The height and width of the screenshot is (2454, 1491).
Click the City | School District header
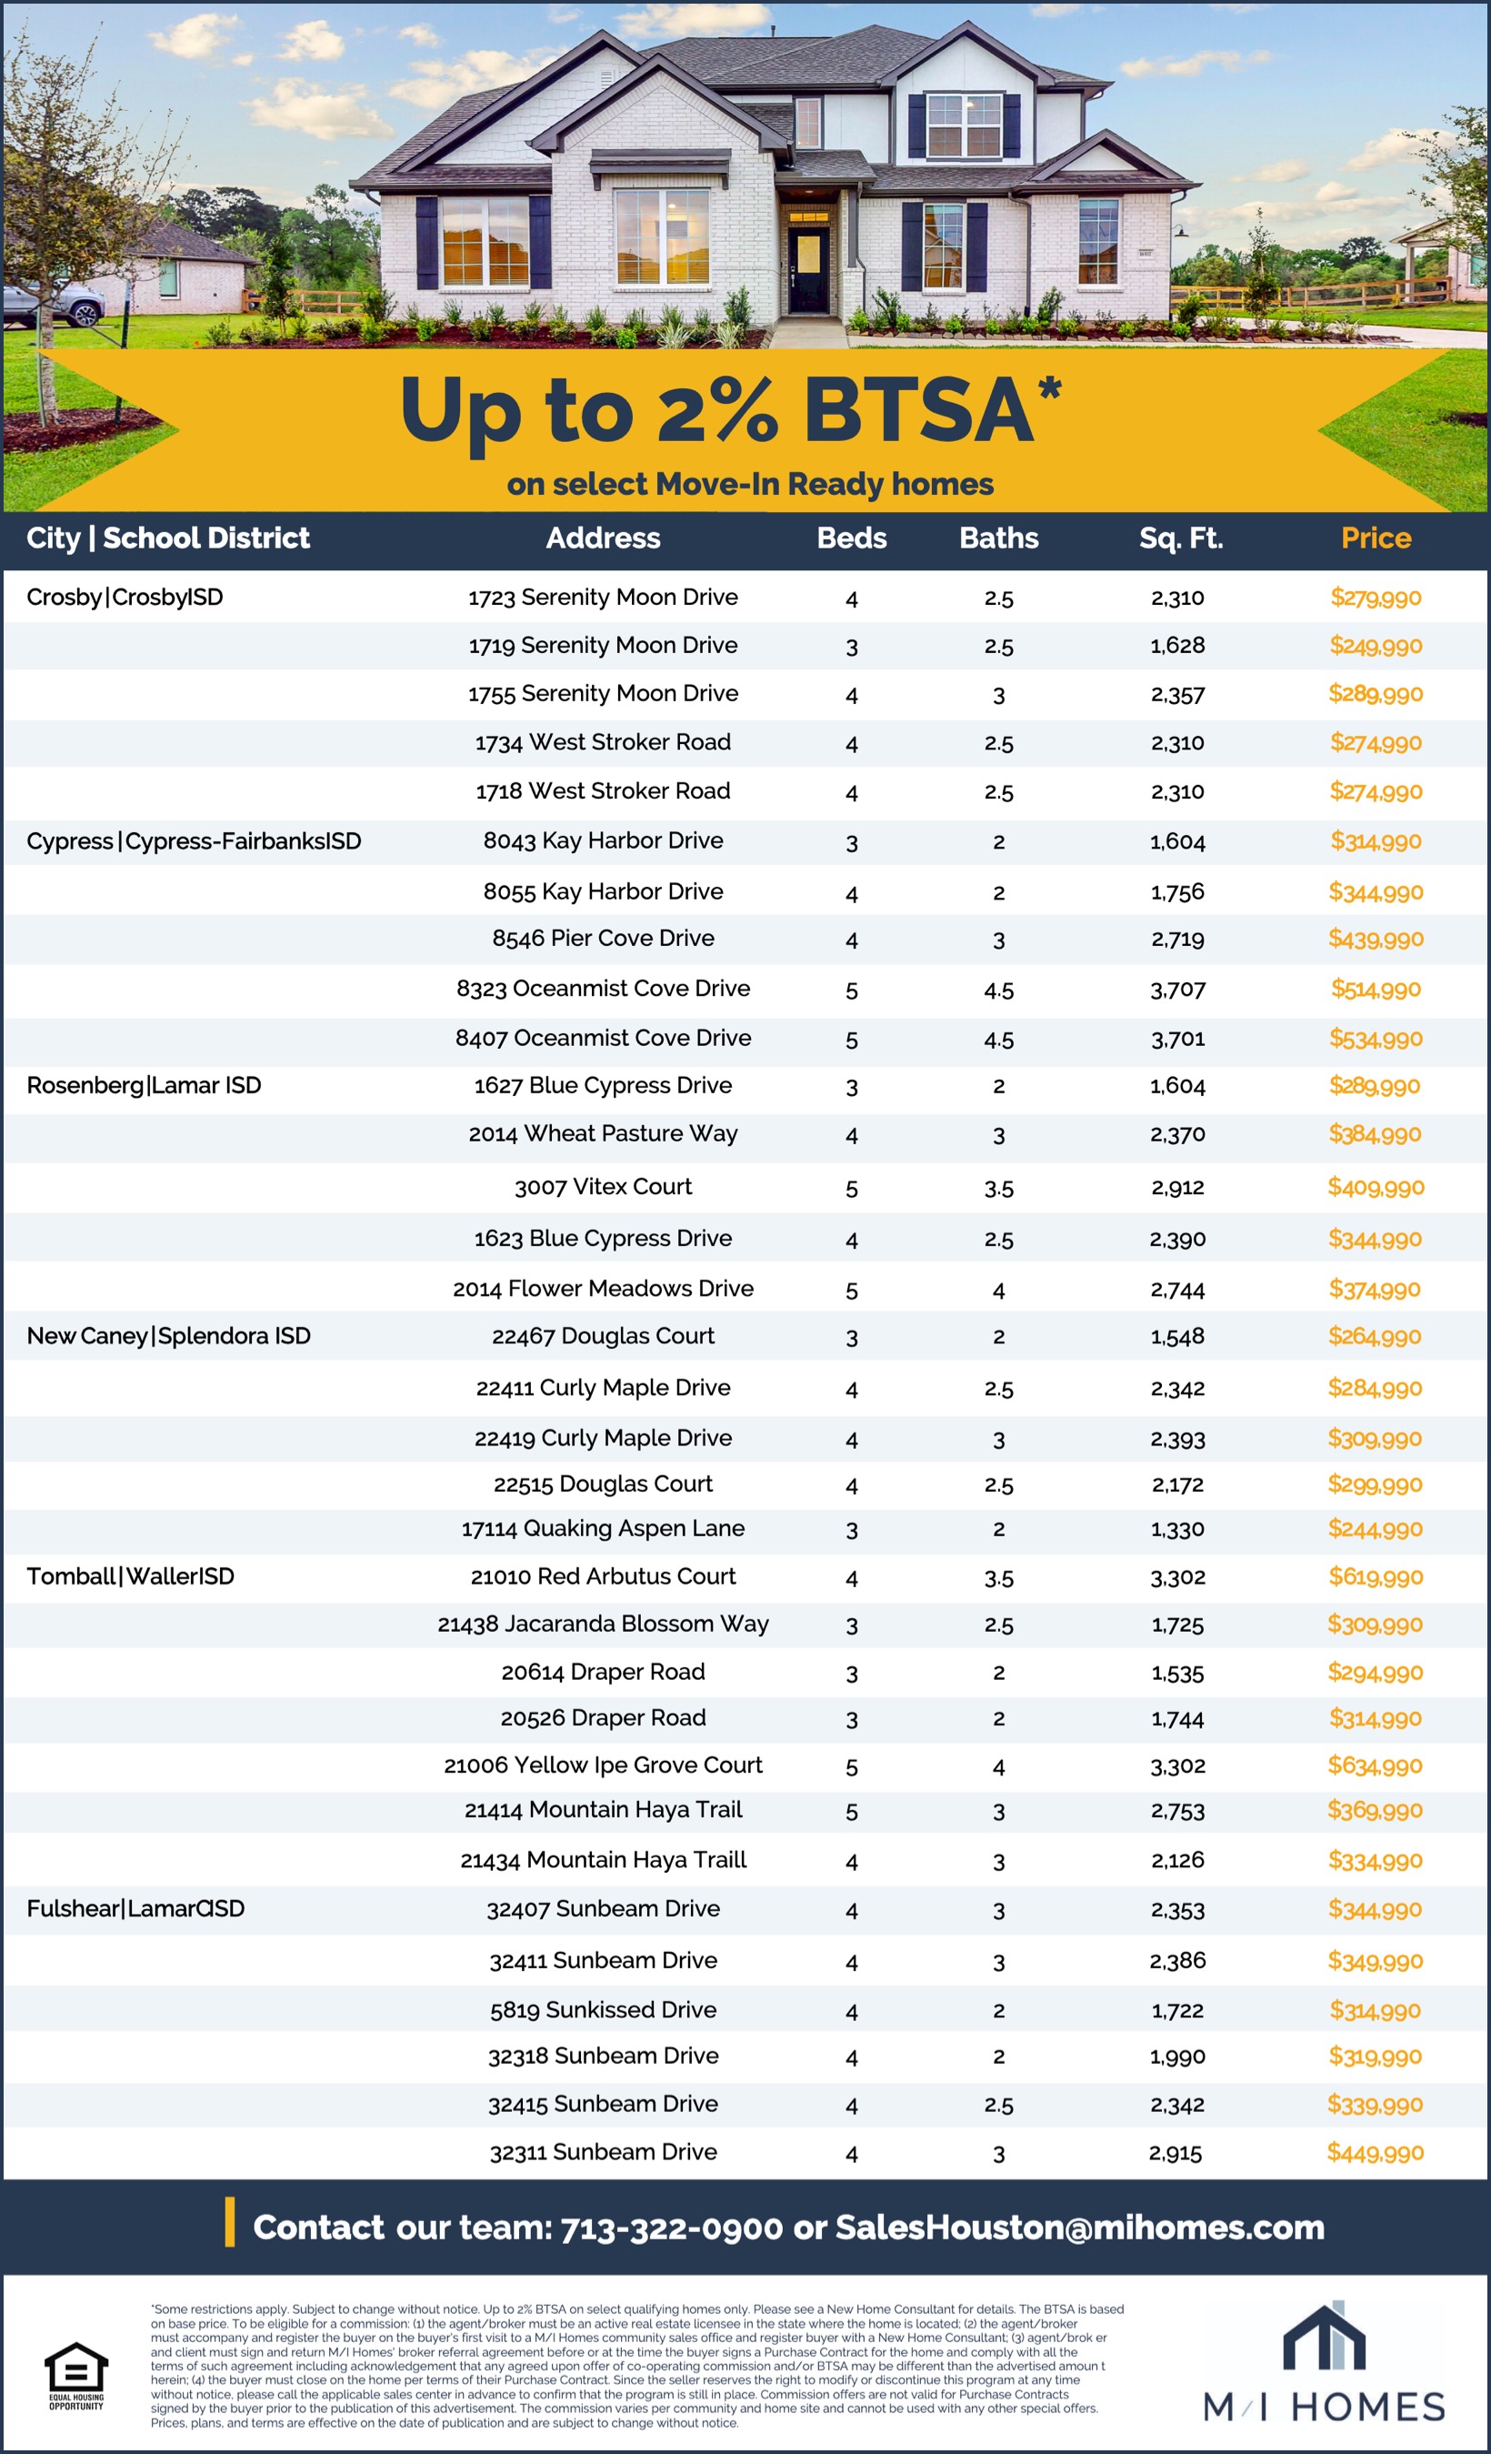pos(168,538)
